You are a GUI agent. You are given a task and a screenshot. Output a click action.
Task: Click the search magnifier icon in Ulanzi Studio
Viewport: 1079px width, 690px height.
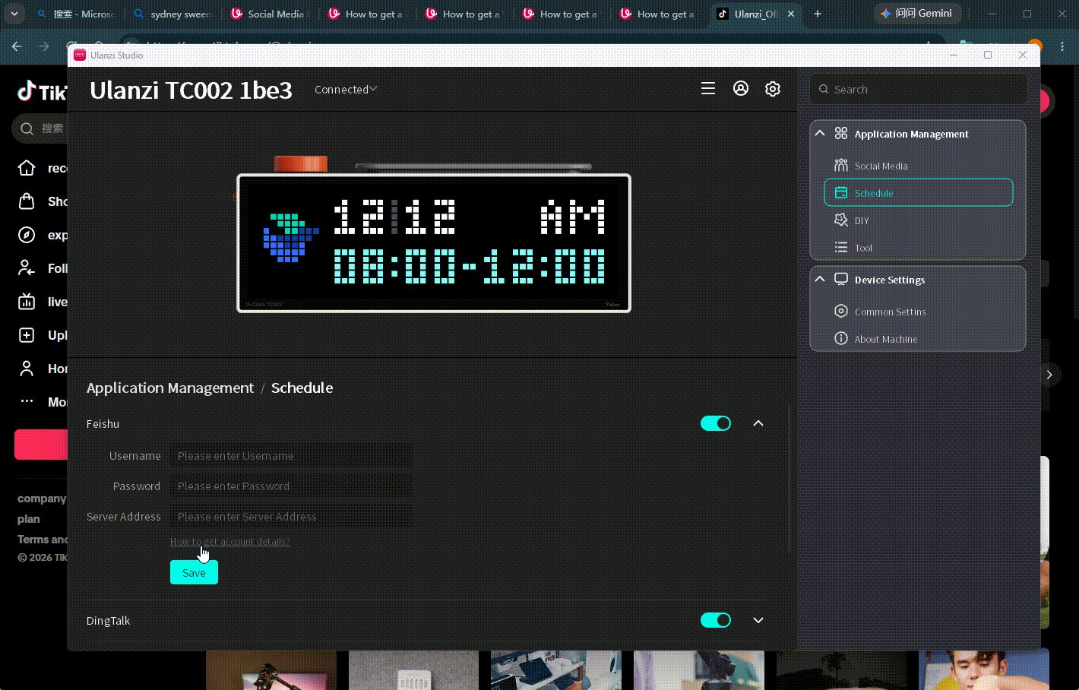pyautogui.click(x=824, y=89)
